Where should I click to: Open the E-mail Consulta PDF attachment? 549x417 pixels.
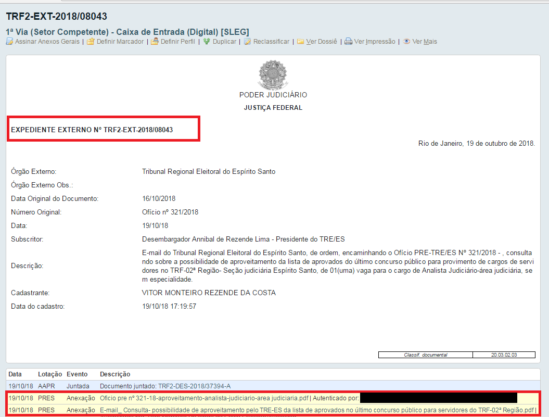click(316, 410)
